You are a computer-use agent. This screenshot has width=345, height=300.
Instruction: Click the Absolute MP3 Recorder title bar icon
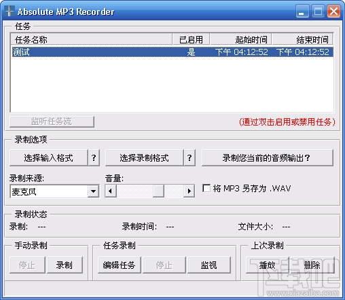[x=9, y=11]
